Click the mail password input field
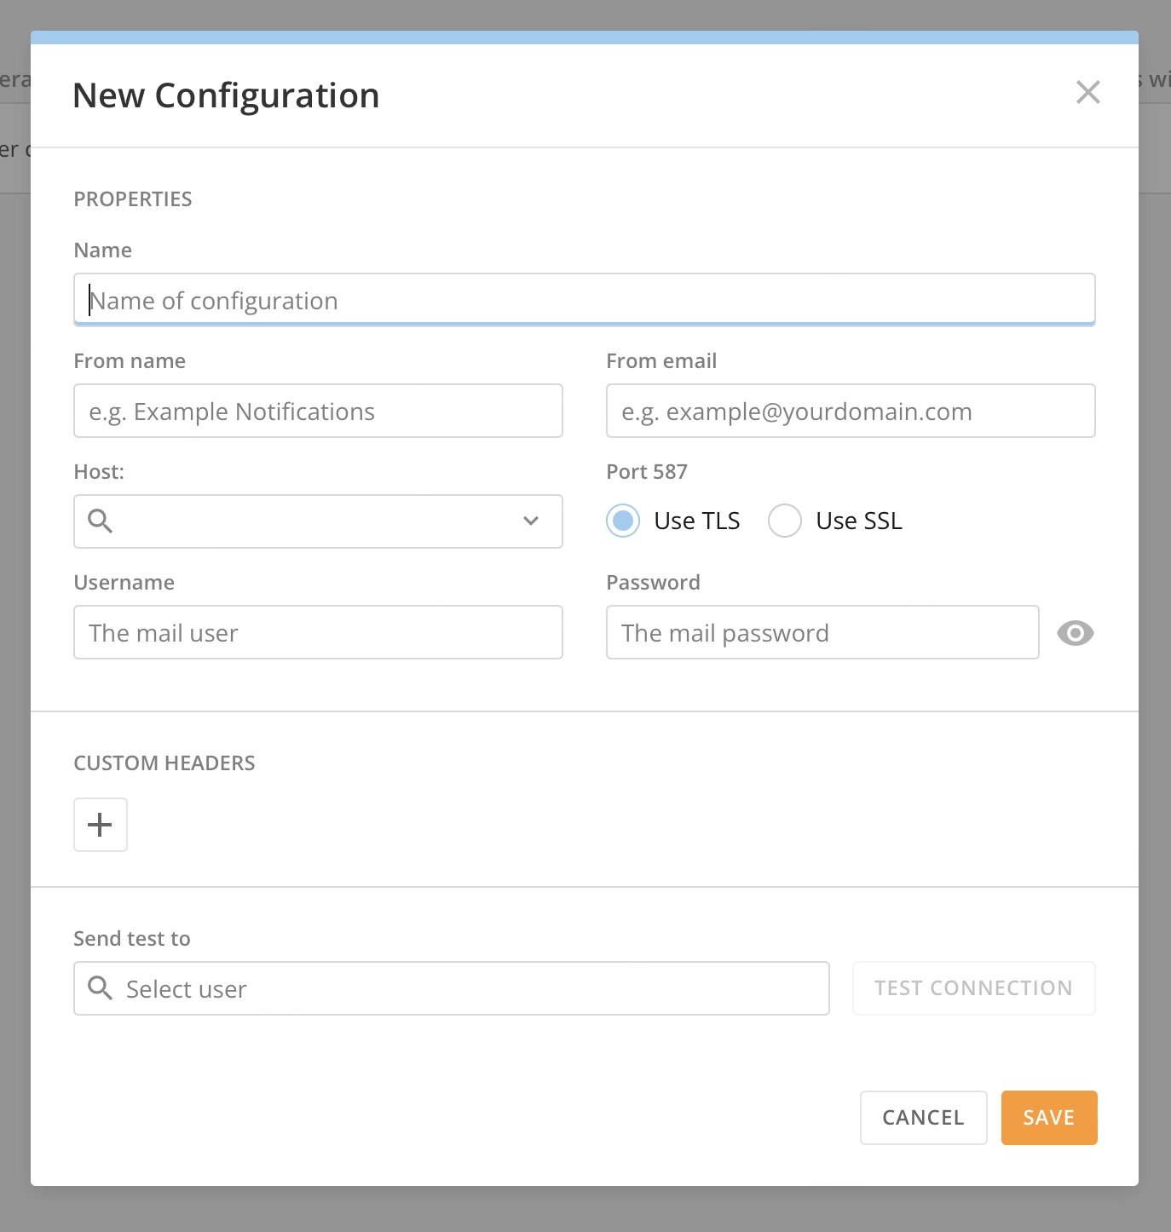Viewport: 1171px width, 1232px height. pyautogui.click(x=822, y=632)
